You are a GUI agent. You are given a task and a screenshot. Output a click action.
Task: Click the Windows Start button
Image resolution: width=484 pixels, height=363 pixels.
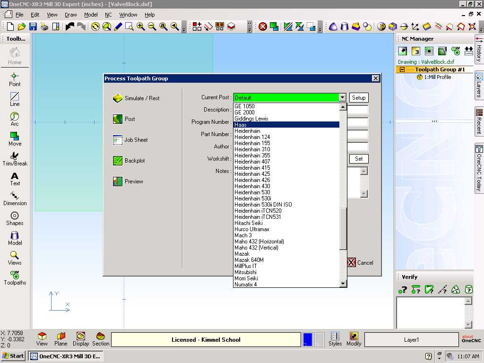[13, 356]
